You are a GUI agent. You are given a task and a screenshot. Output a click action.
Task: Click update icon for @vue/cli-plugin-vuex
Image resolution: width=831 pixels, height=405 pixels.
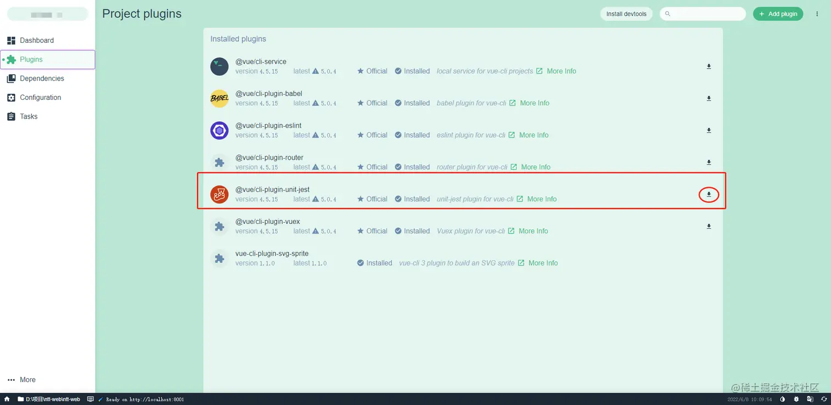[x=708, y=226]
